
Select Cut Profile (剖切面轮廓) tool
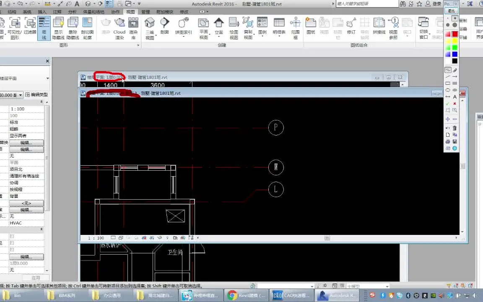(x=88, y=29)
